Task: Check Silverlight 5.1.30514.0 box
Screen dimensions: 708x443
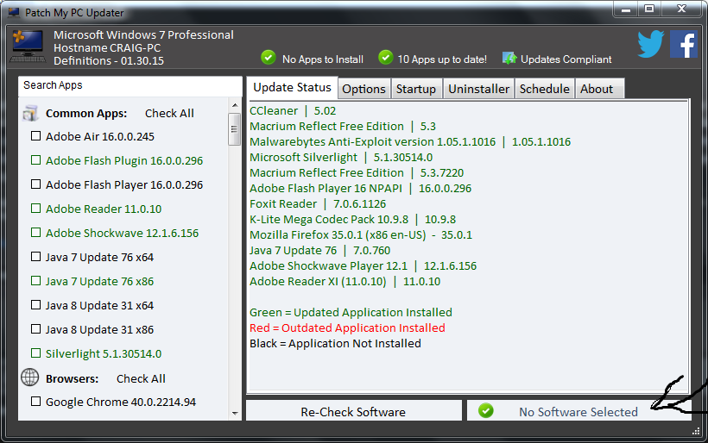Action: [35, 353]
